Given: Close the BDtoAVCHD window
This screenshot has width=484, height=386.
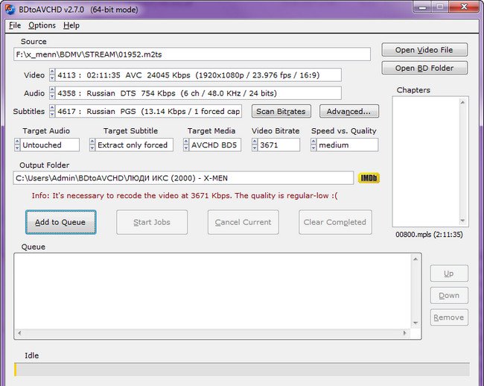Looking at the screenshot, I should (x=464, y=7).
